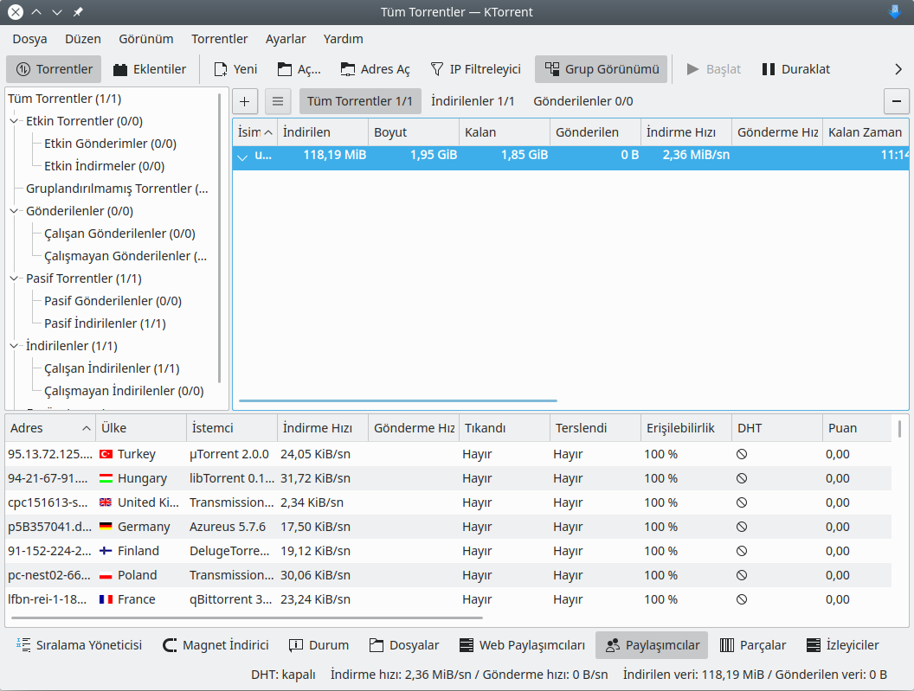Viewport: 914px width, 691px height.
Task: Toggle the Paylaşımcılar peers panel
Action: coord(652,645)
